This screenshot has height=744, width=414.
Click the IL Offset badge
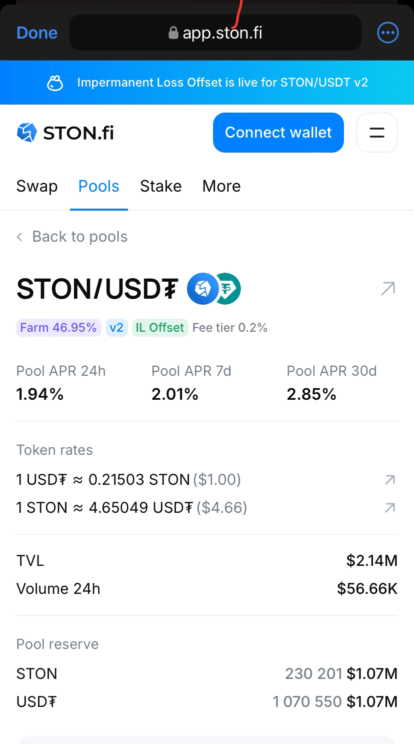(x=160, y=328)
